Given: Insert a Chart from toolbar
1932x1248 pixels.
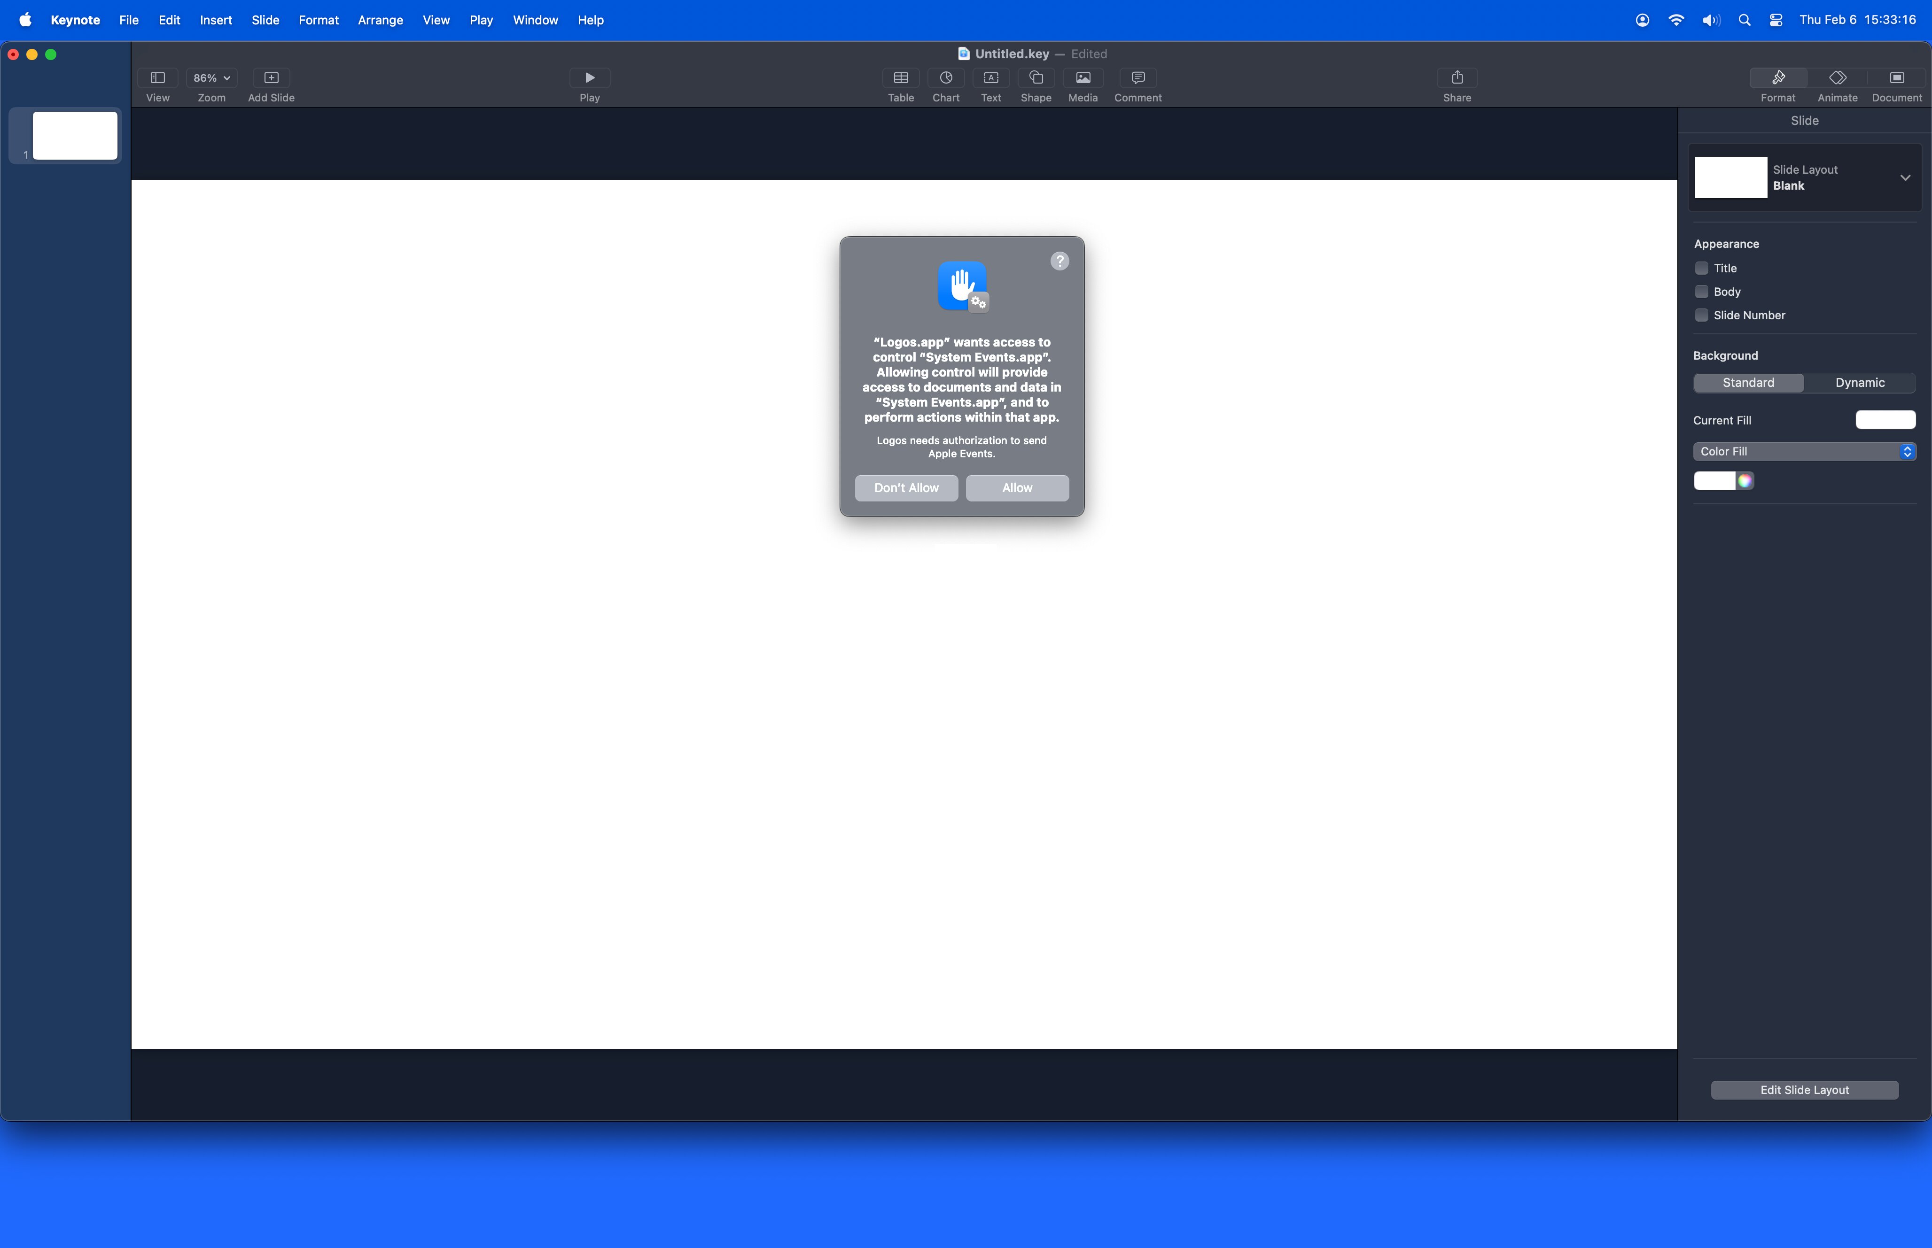Looking at the screenshot, I should tap(945, 78).
